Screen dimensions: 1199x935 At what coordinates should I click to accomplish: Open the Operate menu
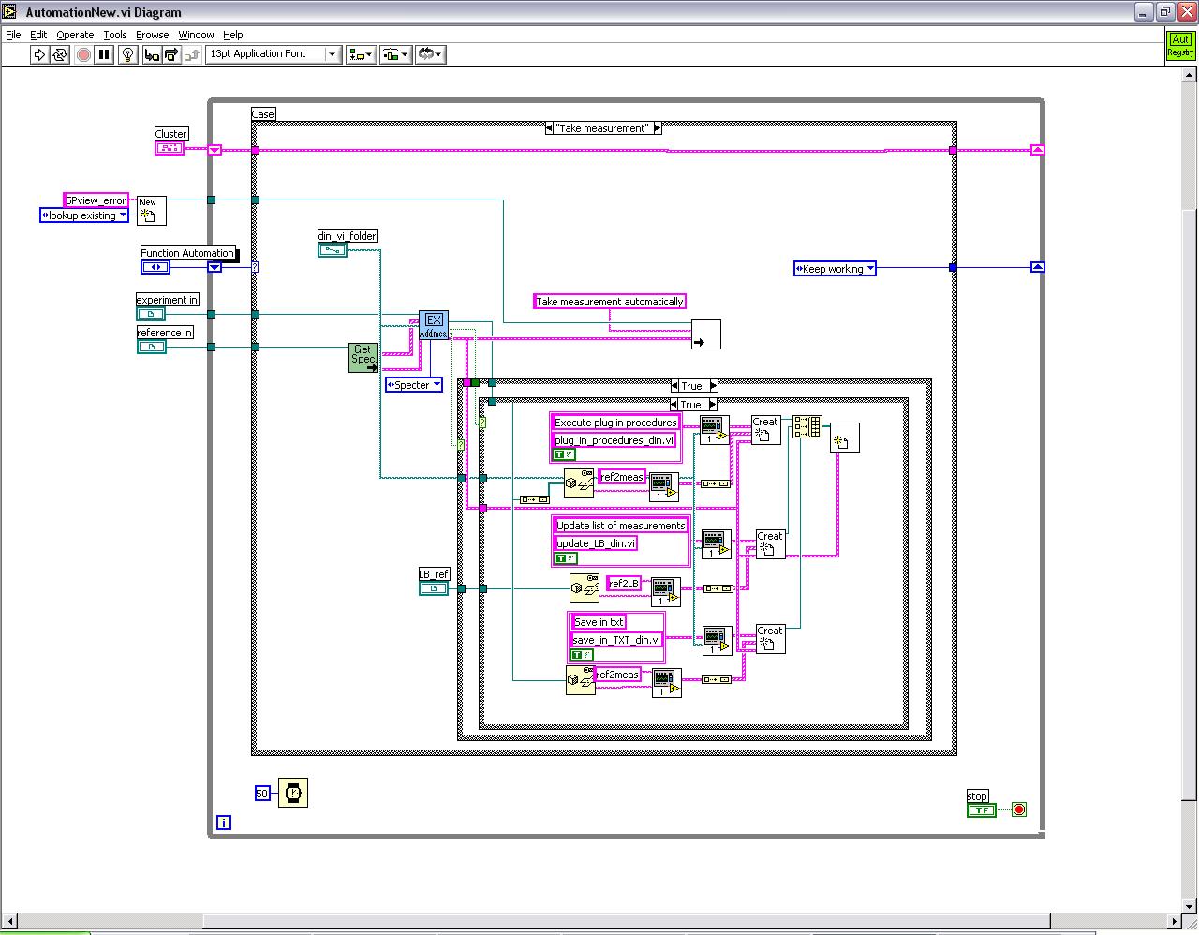point(75,35)
